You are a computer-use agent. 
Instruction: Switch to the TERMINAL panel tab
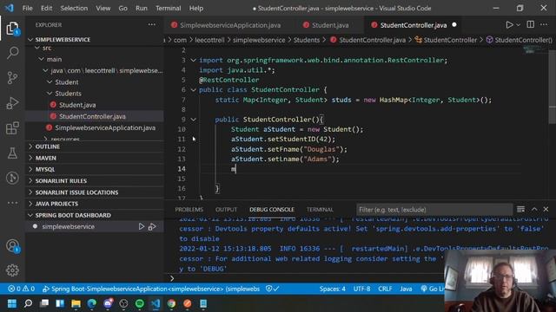point(320,210)
